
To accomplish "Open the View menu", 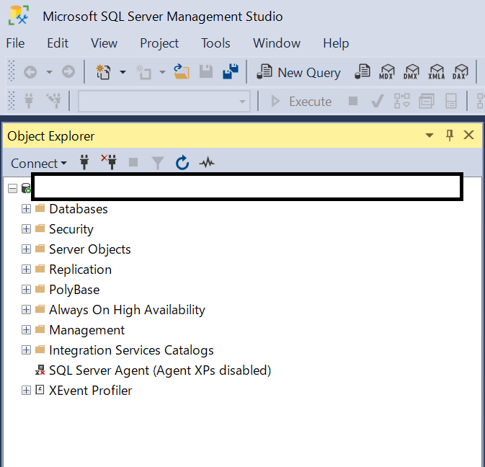I will click(x=104, y=43).
